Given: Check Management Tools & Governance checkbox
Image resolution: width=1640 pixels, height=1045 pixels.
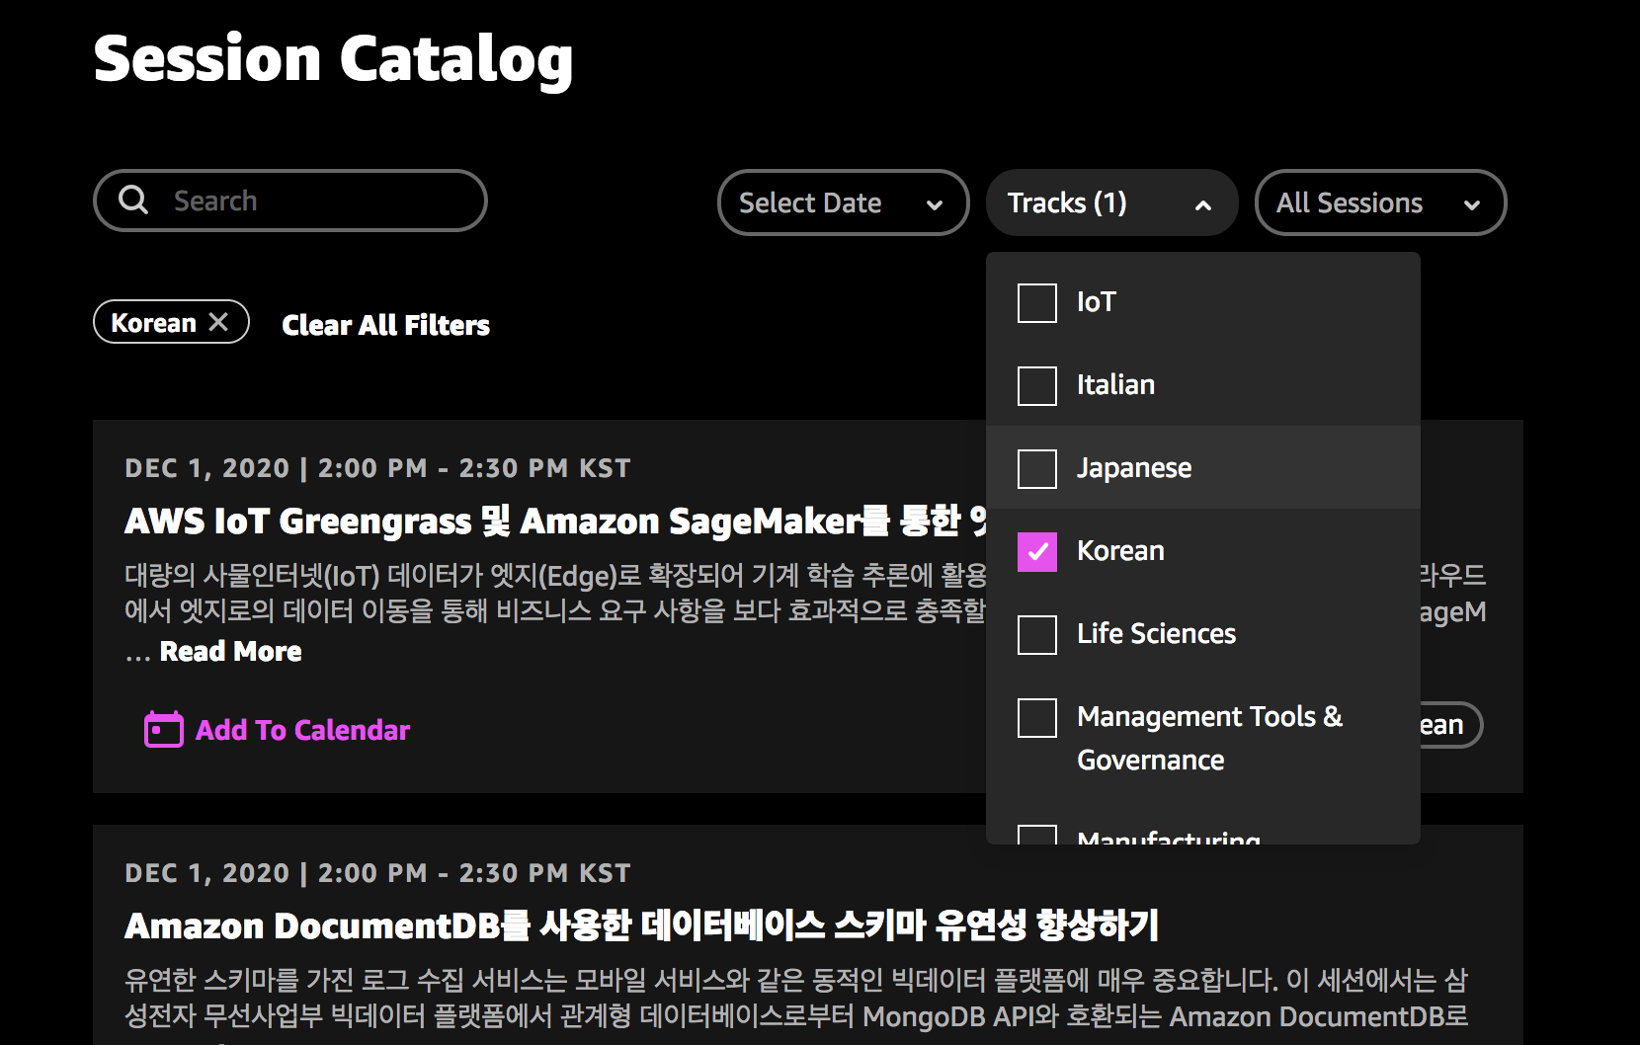Looking at the screenshot, I should coord(1037,717).
